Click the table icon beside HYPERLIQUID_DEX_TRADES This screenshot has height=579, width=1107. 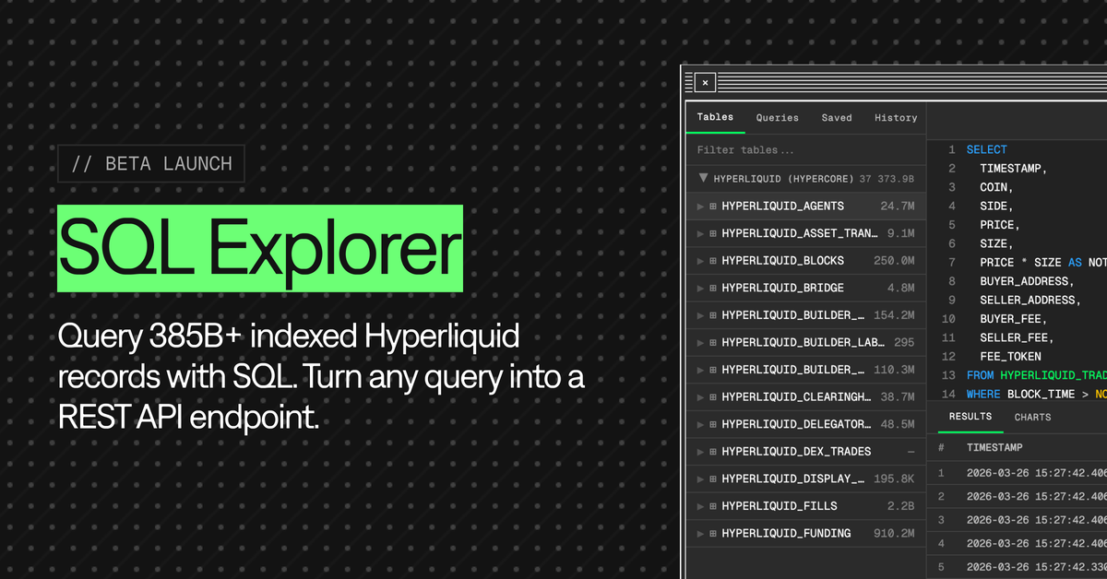tap(712, 451)
